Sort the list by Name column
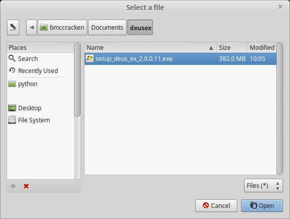The image size is (290, 219). pos(151,48)
